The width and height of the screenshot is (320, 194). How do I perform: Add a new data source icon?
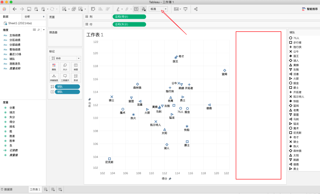[36, 9]
